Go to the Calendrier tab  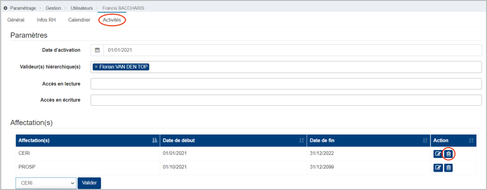(x=79, y=20)
